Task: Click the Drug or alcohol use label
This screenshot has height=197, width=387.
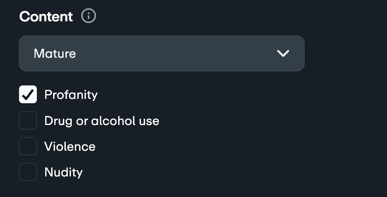Action: (102, 121)
